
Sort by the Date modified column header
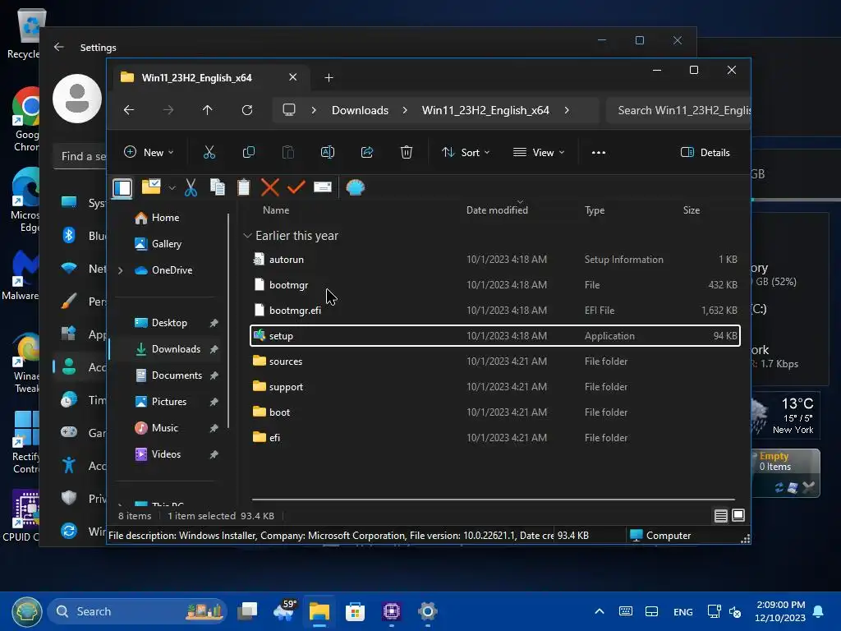click(497, 210)
